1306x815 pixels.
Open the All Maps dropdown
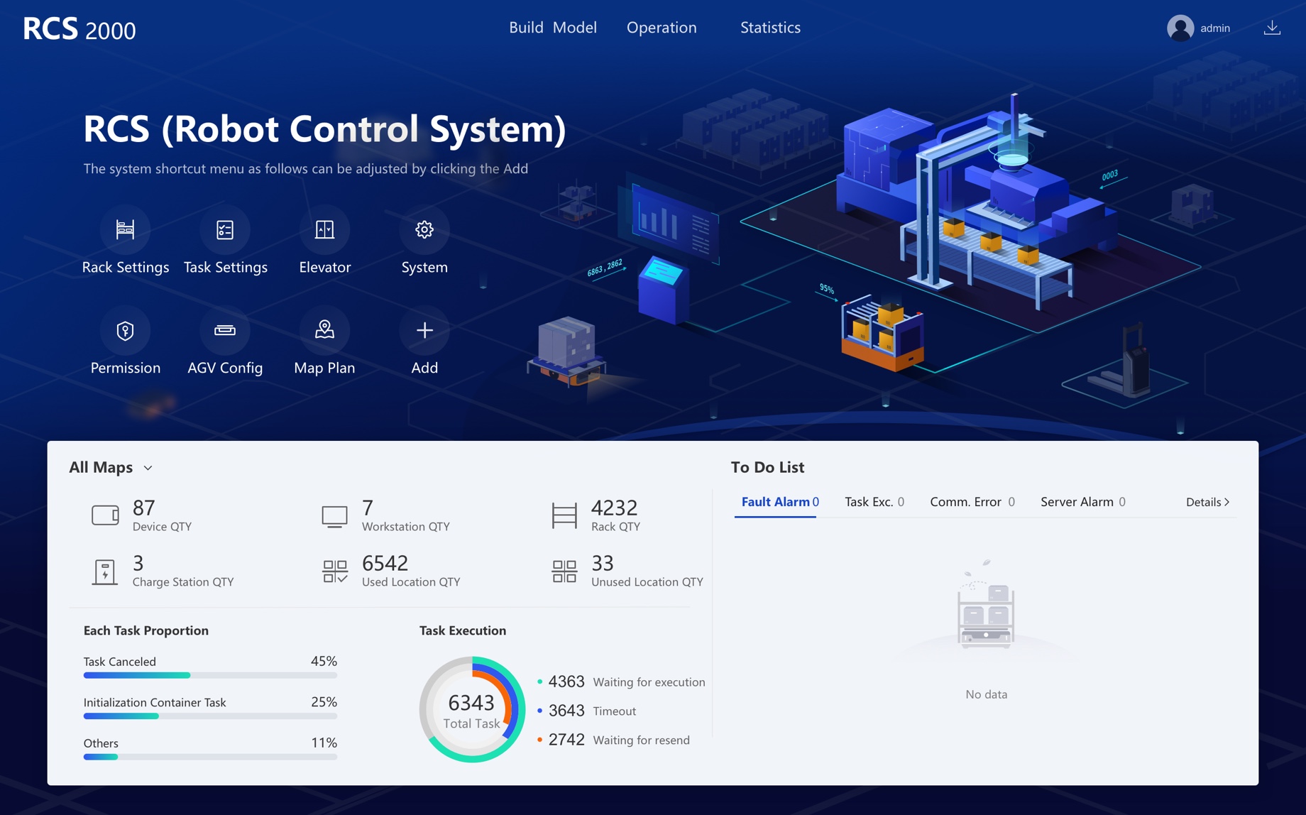tap(110, 467)
